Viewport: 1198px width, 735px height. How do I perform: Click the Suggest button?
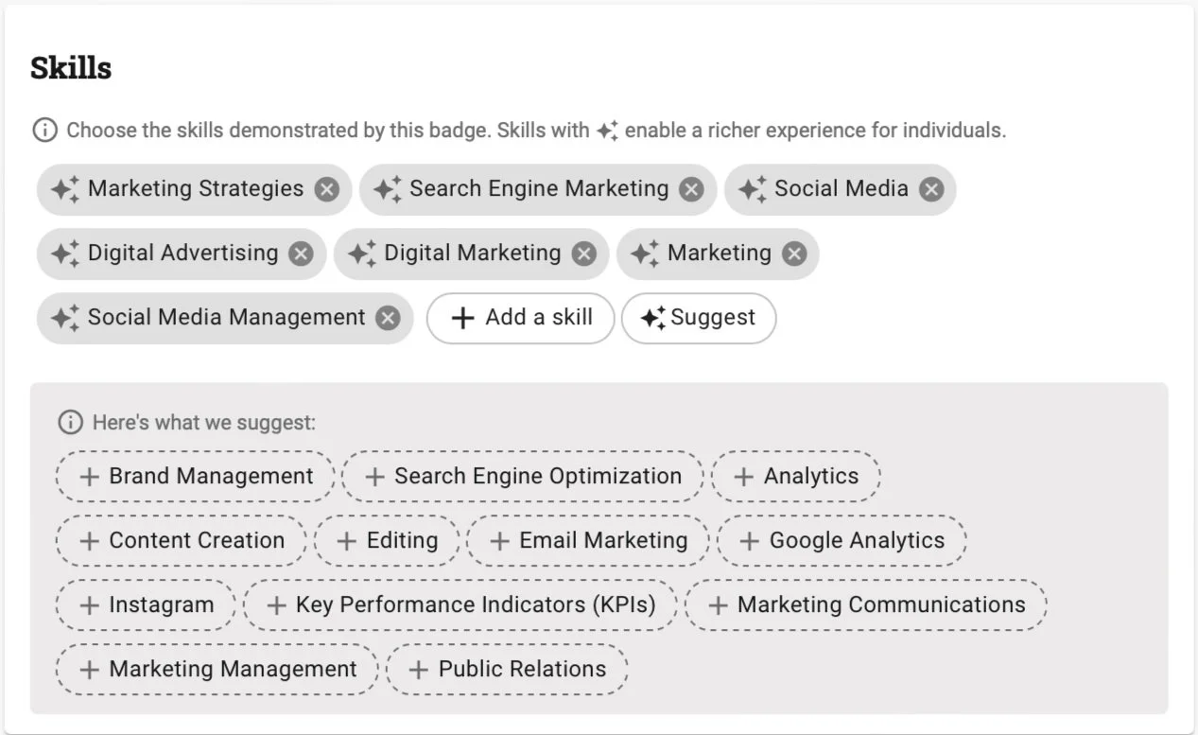click(x=699, y=319)
